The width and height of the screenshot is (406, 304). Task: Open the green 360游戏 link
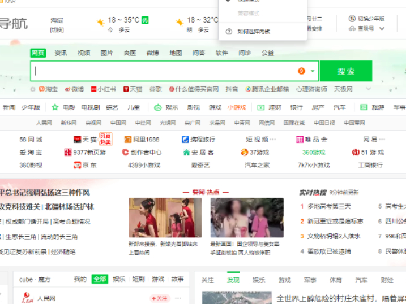(x=314, y=153)
